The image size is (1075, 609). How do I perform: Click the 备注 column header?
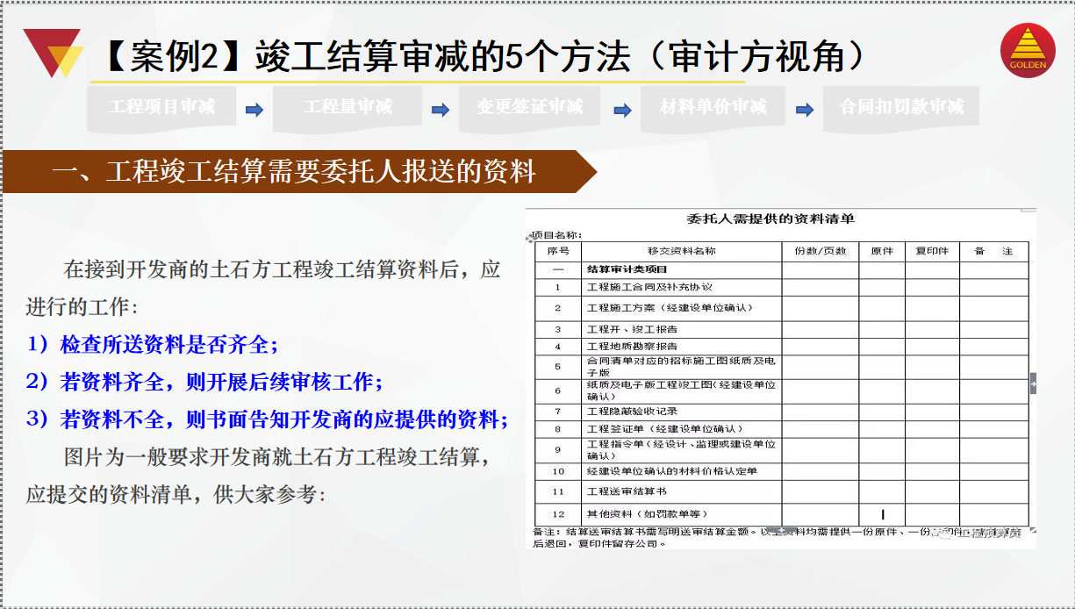coord(993,251)
